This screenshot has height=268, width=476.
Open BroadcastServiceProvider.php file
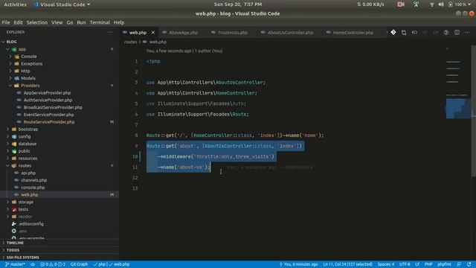(53, 107)
